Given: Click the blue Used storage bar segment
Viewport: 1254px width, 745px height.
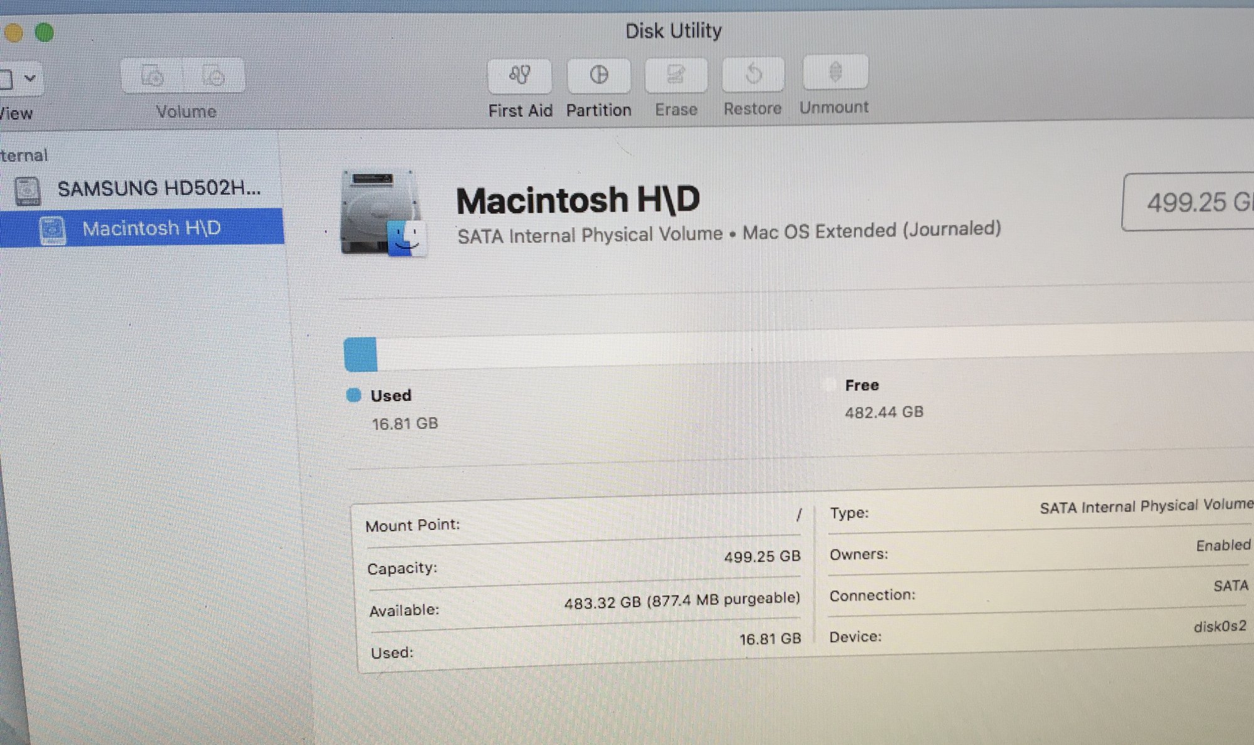Looking at the screenshot, I should [361, 354].
